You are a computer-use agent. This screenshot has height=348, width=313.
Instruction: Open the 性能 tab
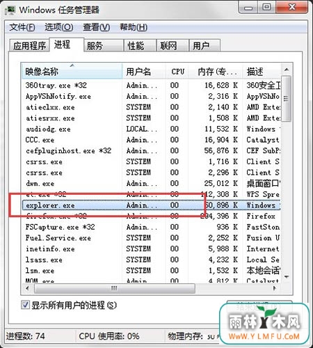click(140, 45)
